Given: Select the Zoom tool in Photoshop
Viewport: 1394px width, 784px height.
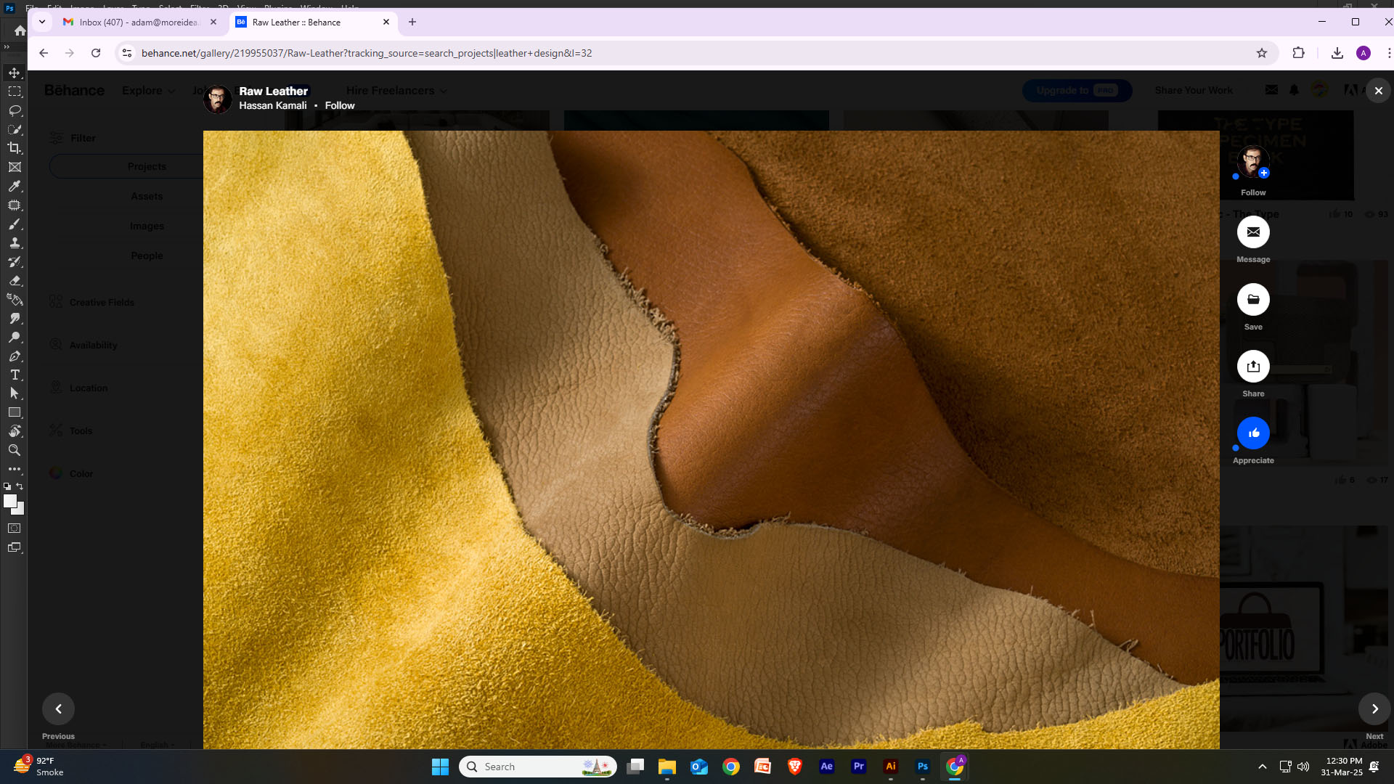Looking at the screenshot, I should (x=15, y=450).
